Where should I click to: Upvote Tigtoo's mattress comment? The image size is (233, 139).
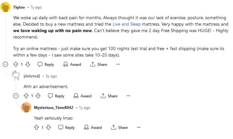click(16, 64)
